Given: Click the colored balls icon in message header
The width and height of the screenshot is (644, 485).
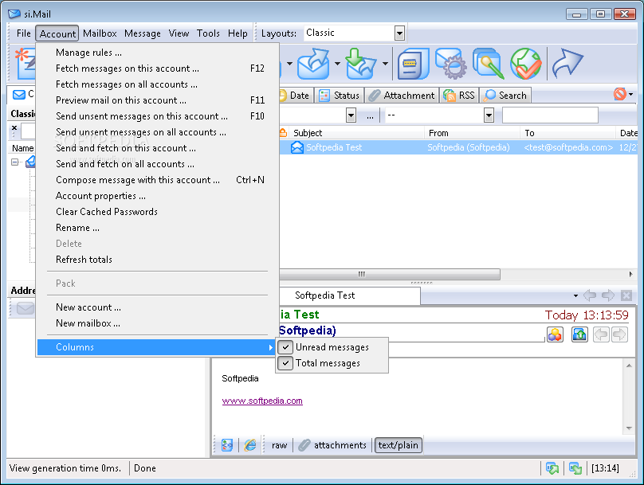Looking at the screenshot, I should [x=555, y=334].
